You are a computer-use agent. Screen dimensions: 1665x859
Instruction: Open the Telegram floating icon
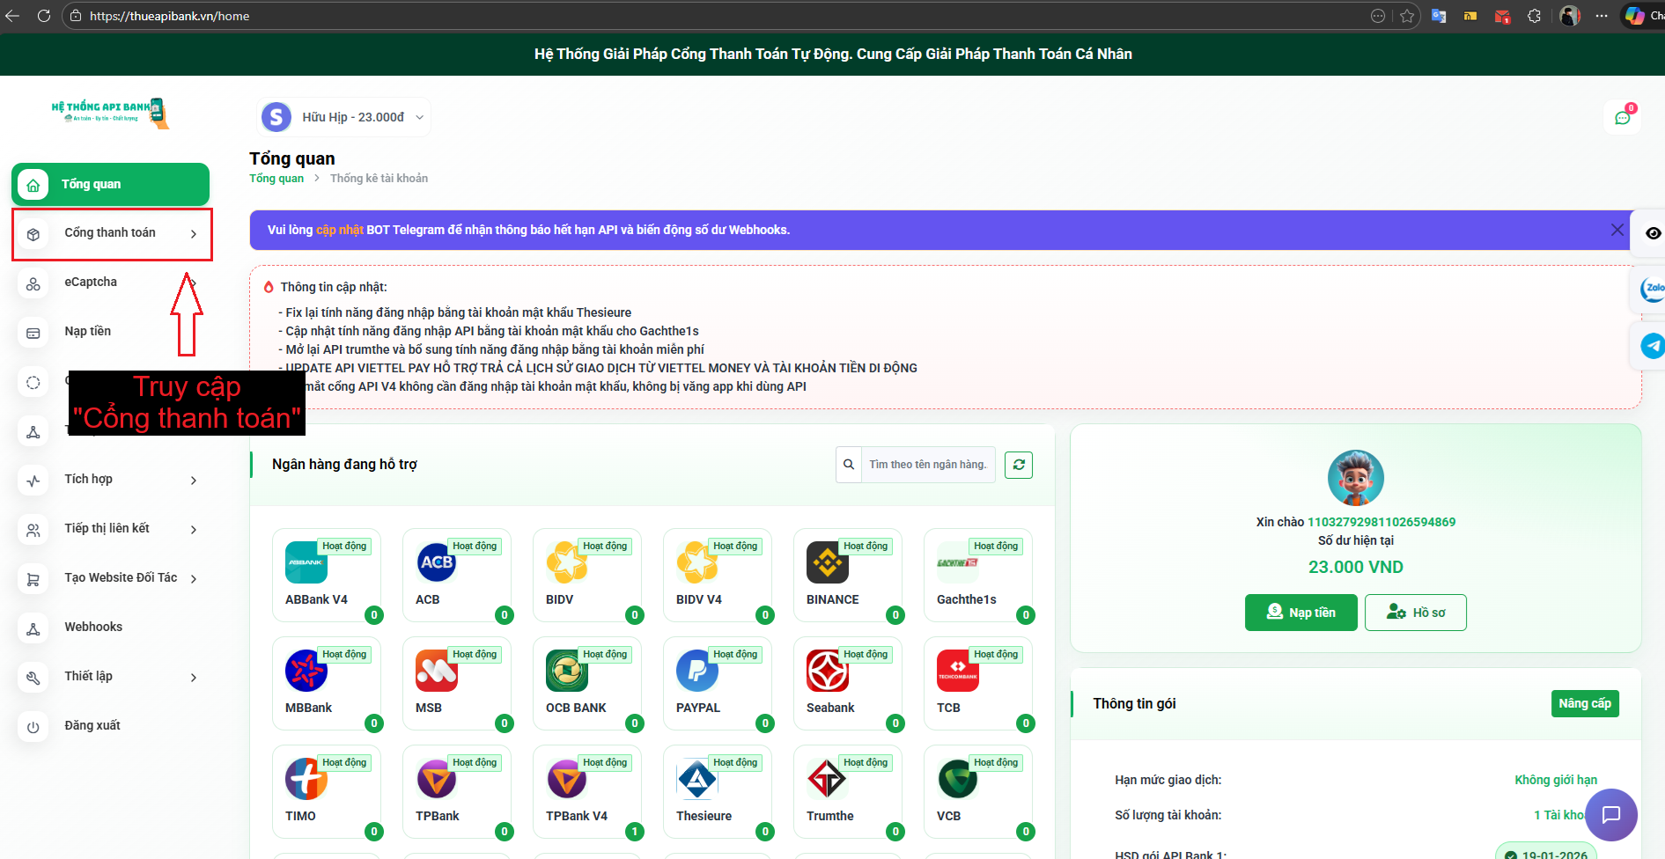click(x=1652, y=346)
